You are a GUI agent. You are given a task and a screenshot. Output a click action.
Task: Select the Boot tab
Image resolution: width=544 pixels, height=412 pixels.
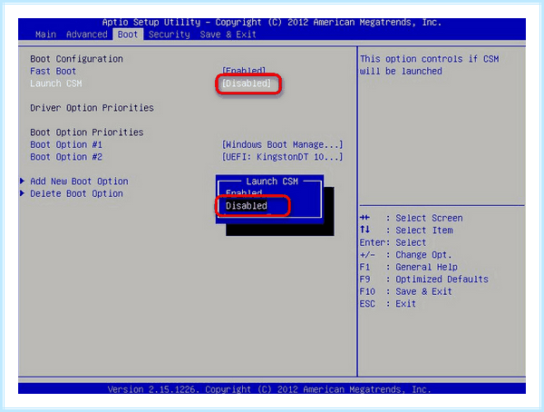128,34
